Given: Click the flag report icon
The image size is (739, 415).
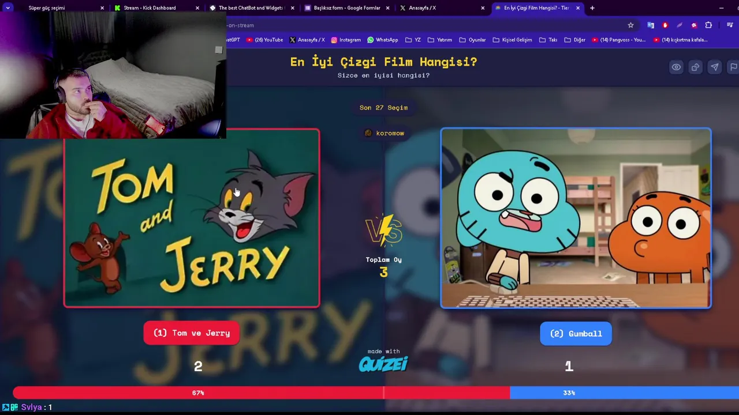Looking at the screenshot, I should [733, 67].
